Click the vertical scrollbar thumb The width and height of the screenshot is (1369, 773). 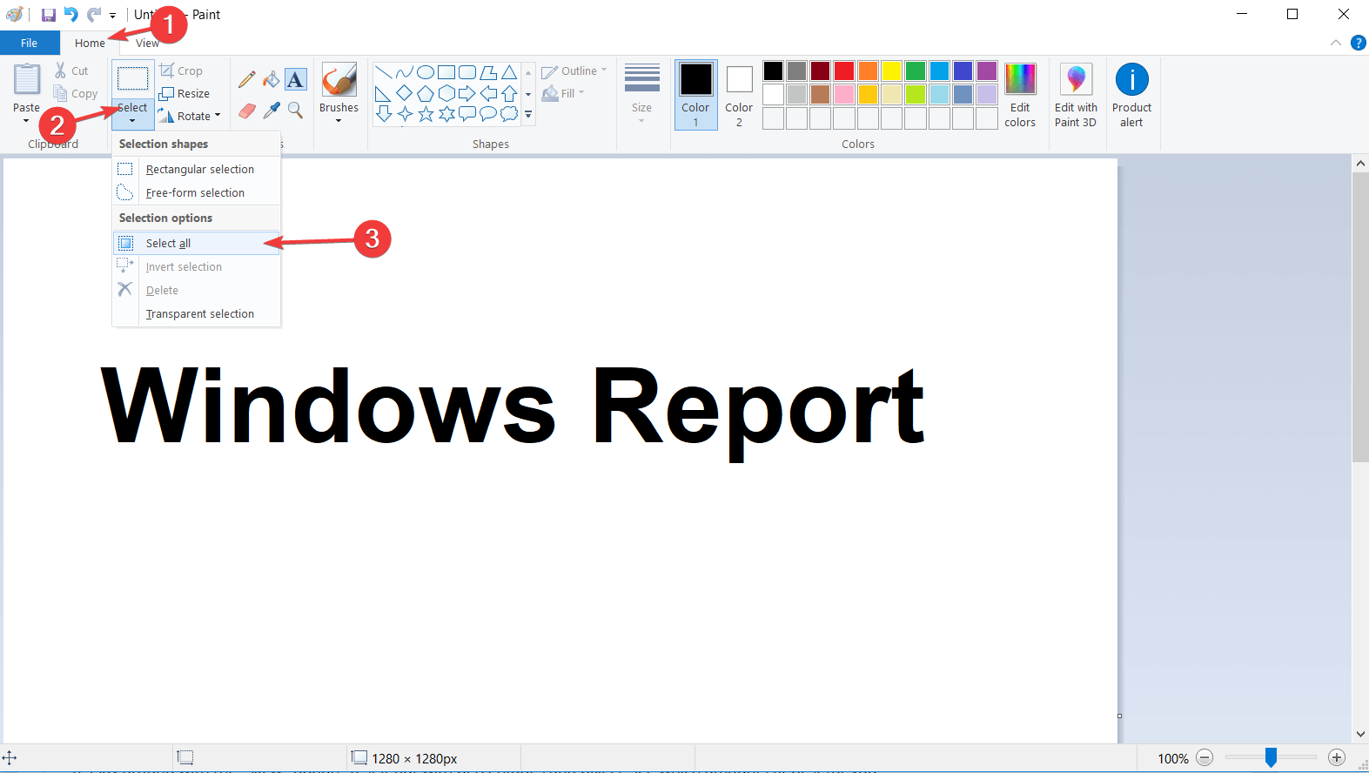[x=1360, y=317]
